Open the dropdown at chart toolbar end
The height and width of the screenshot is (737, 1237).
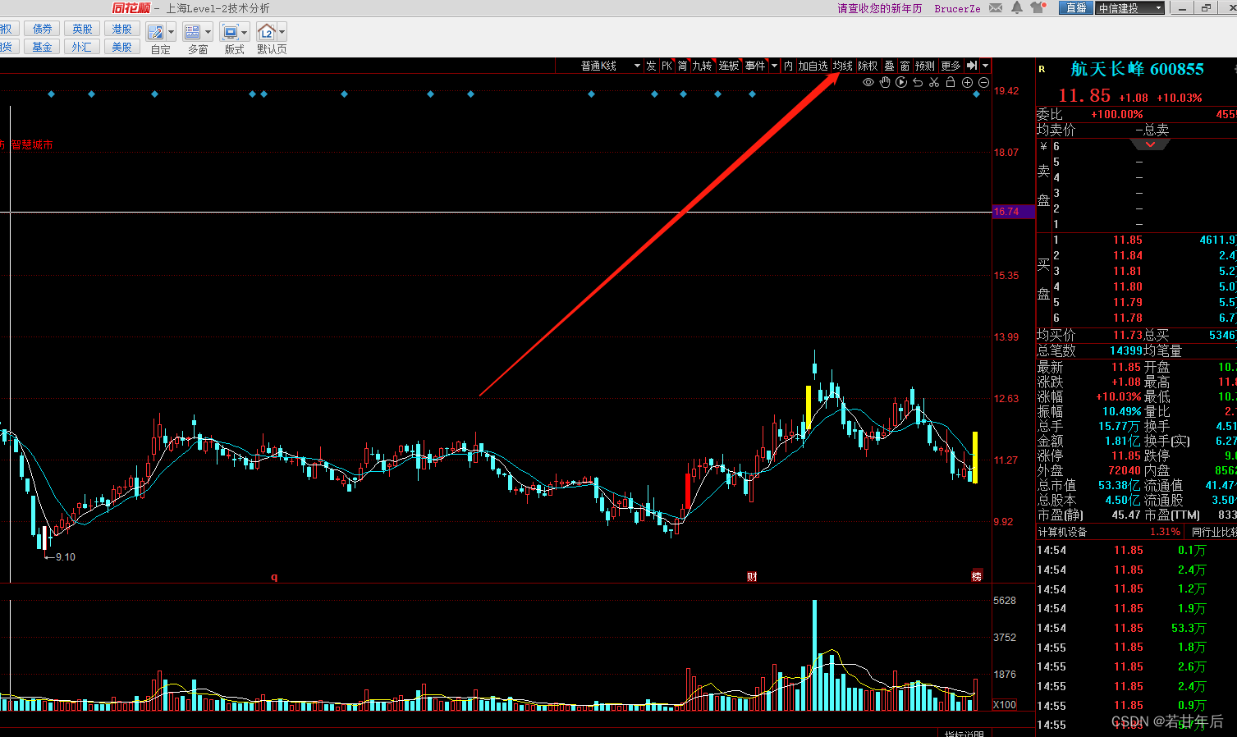pyautogui.click(x=985, y=66)
